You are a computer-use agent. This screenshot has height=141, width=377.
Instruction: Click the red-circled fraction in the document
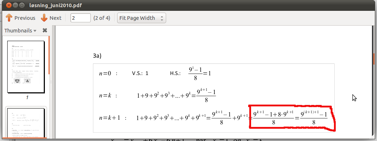click(291, 118)
